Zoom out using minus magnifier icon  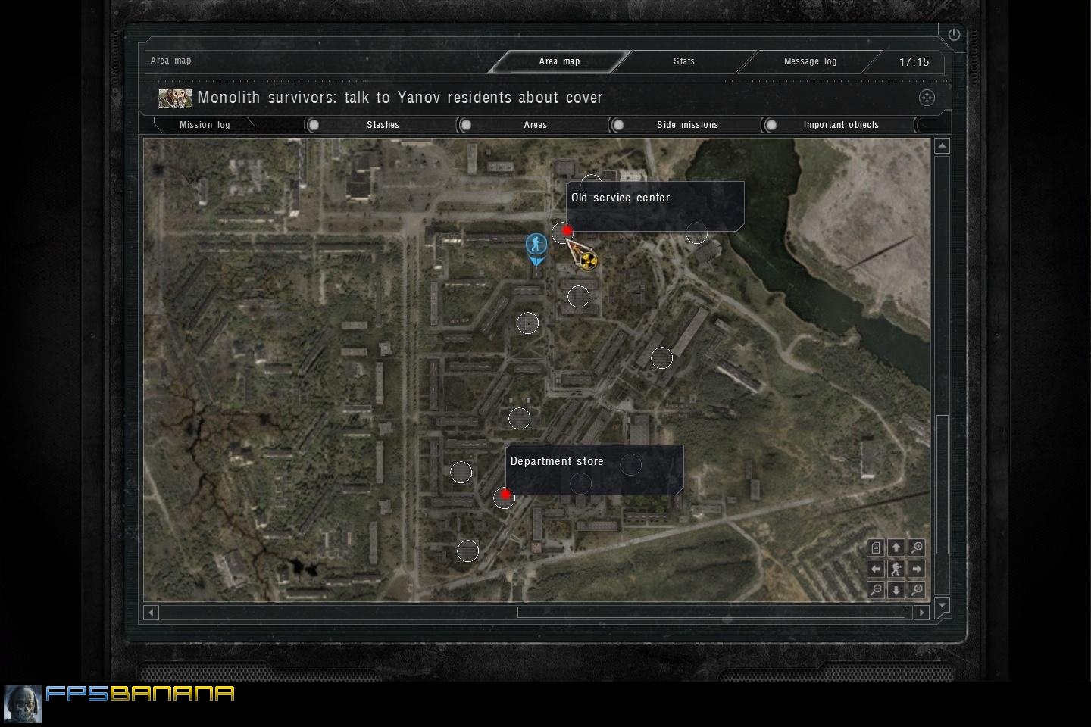click(x=876, y=590)
